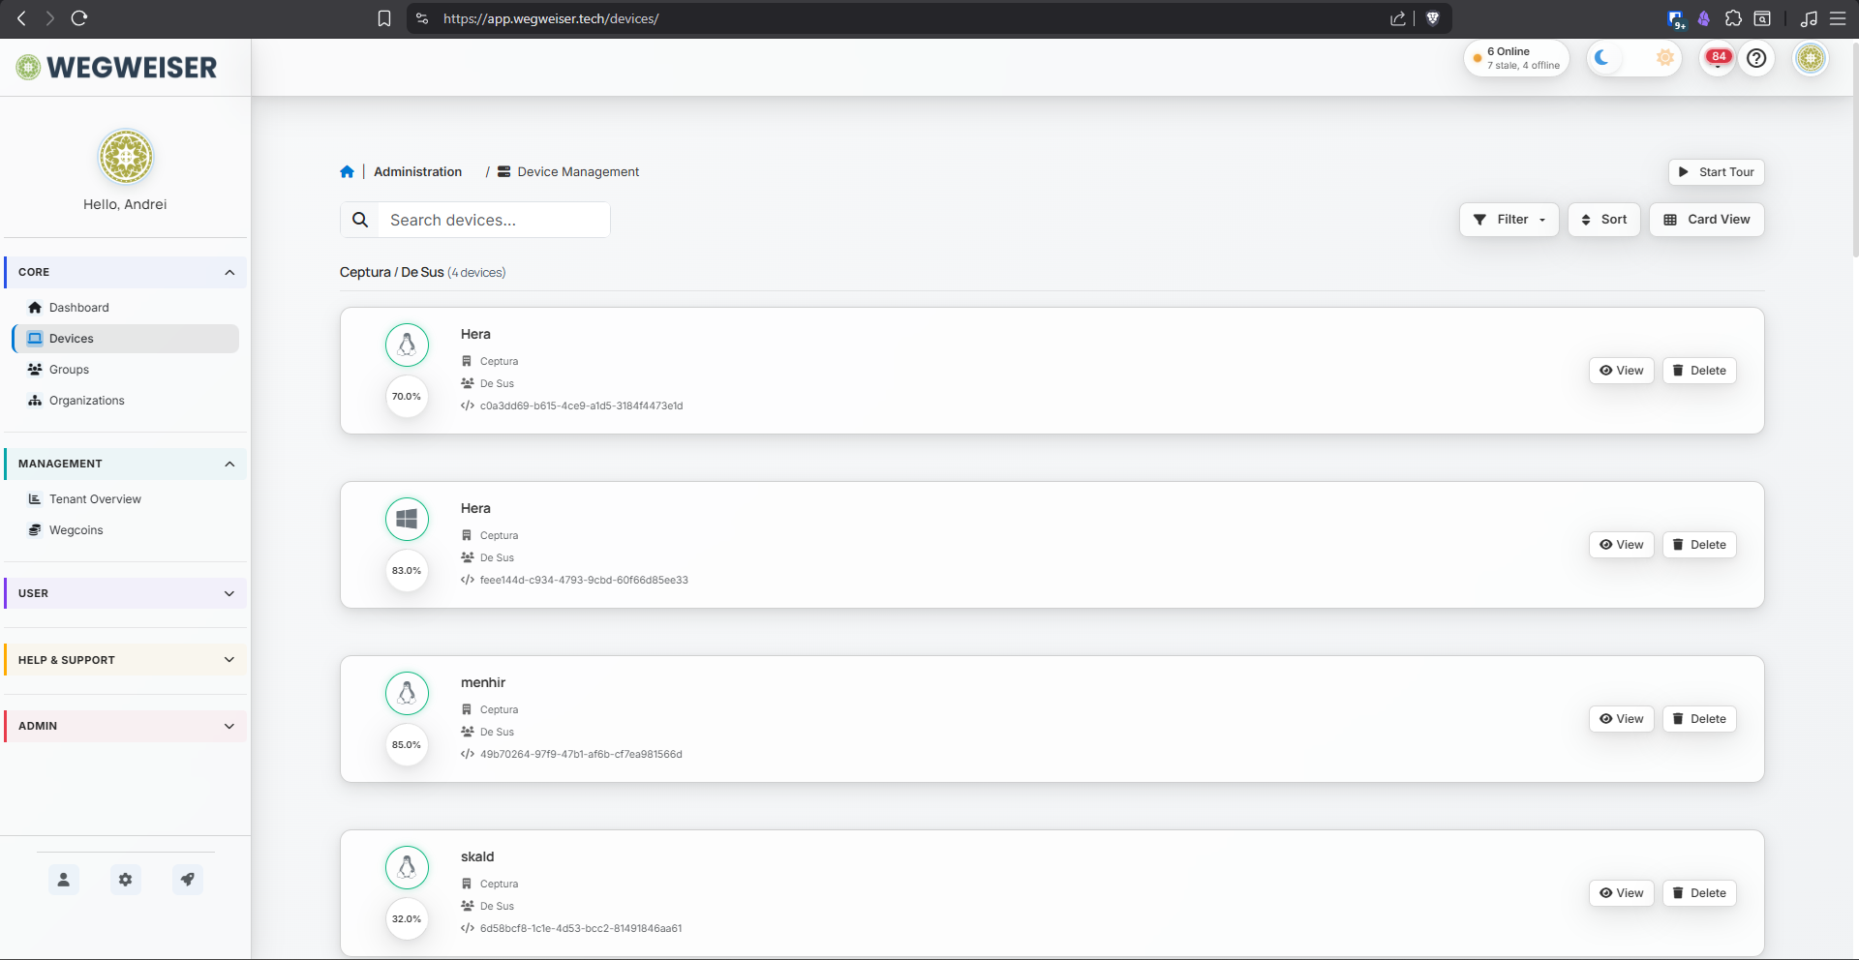Click the home breadcrumb icon
1859x960 pixels.
(x=347, y=172)
